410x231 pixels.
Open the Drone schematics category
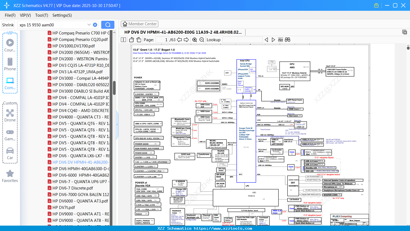(10, 115)
